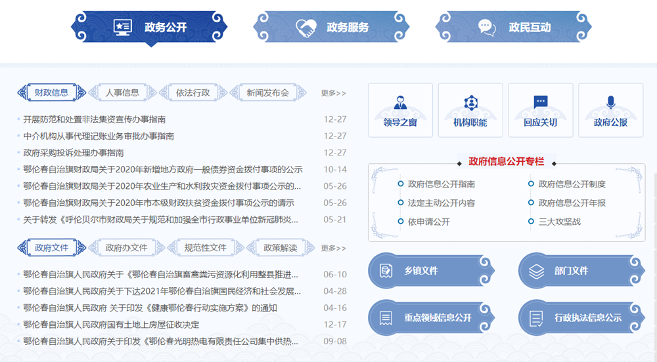This screenshot has height=362, width=657.
Task: Open the 重点领域信息公开 icon button
Action: tap(386, 318)
